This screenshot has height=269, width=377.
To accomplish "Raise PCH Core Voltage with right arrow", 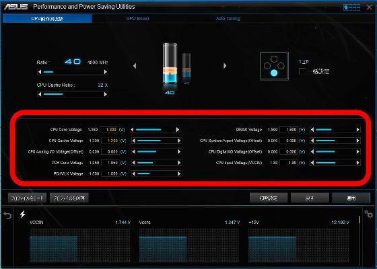I will click(x=179, y=163).
